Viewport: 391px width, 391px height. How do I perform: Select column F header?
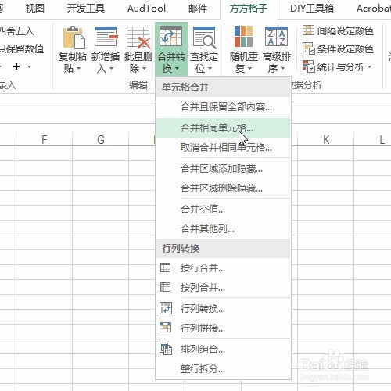[45, 139]
